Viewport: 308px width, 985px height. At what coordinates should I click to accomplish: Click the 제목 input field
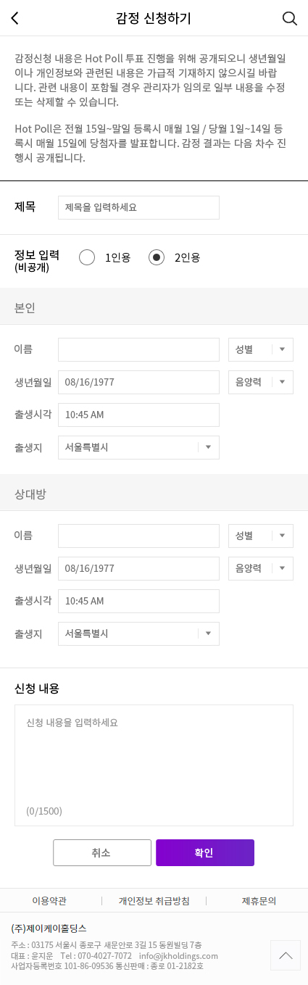[138, 207]
